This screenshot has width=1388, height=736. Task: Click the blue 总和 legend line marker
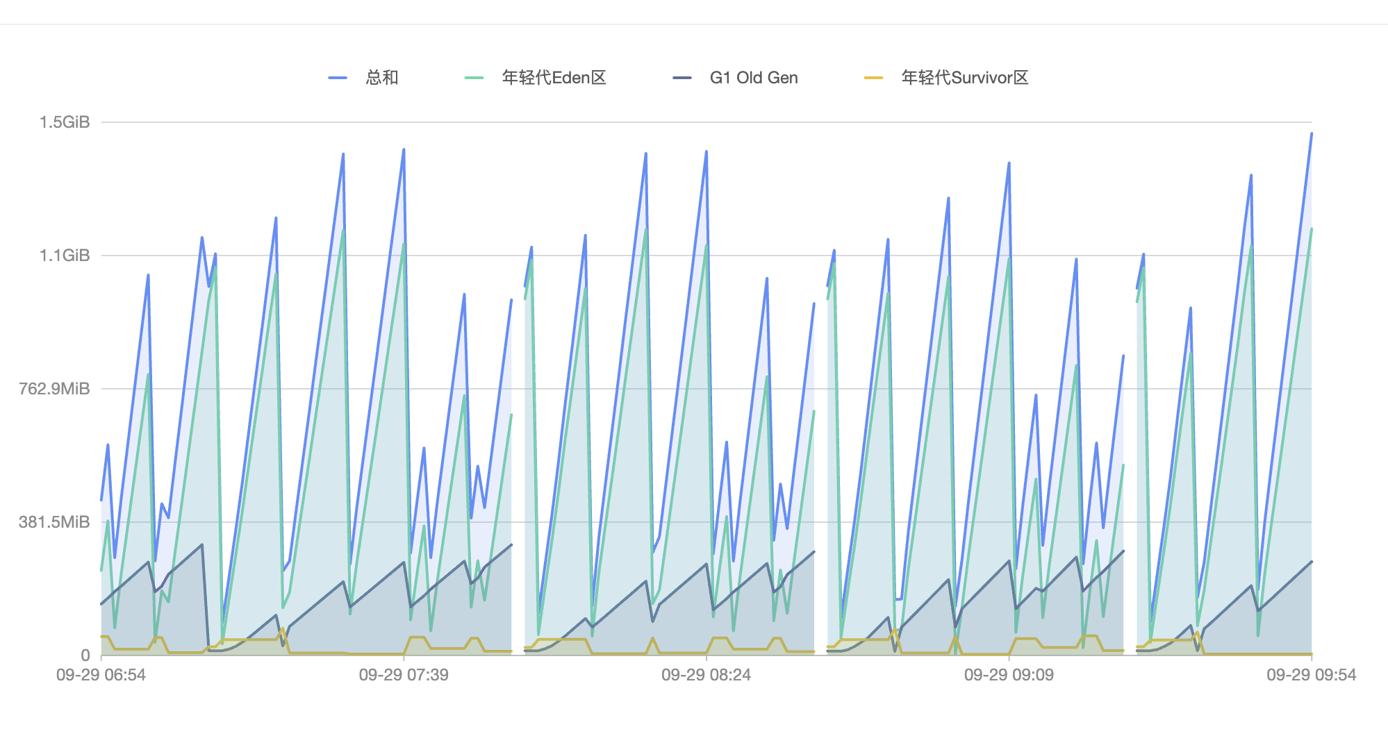coord(338,78)
